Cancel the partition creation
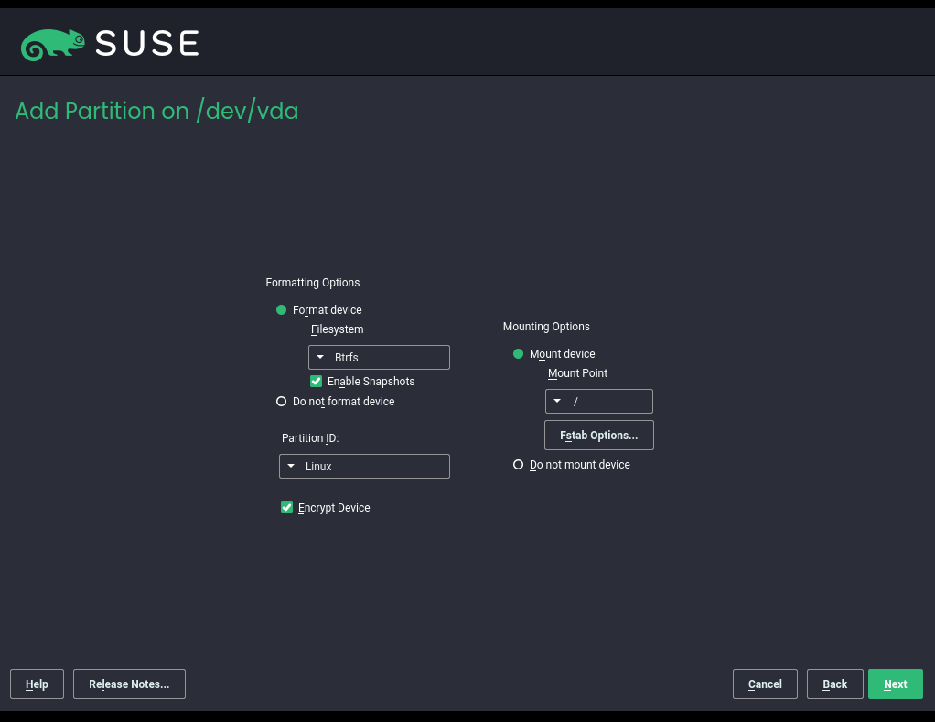The width and height of the screenshot is (935, 722). point(765,684)
